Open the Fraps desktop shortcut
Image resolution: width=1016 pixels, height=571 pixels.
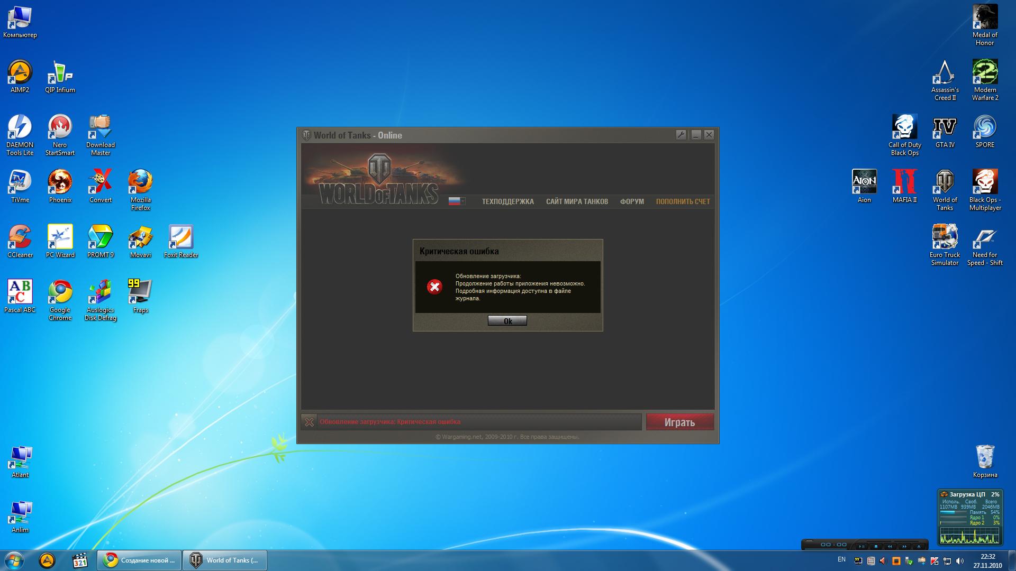tap(140, 297)
